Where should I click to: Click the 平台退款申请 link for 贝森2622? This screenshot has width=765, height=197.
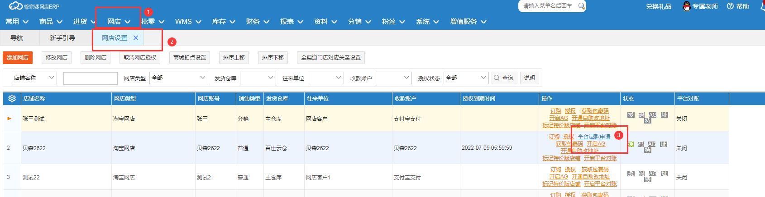(x=594, y=137)
